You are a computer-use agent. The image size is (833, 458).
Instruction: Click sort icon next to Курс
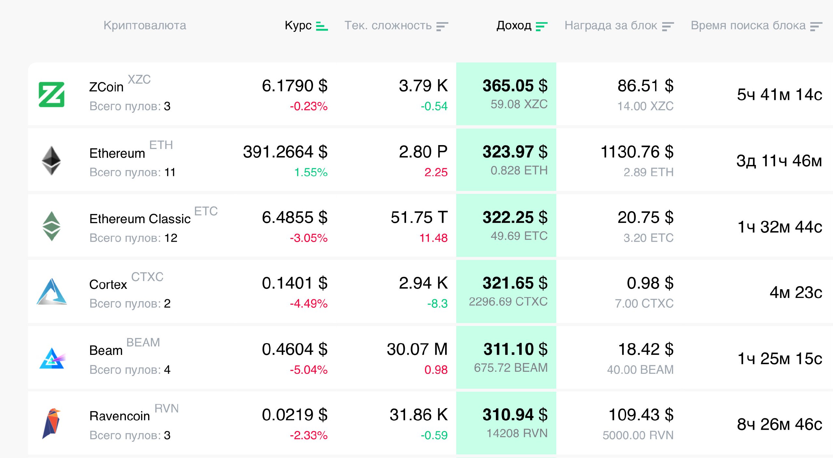[322, 26]
